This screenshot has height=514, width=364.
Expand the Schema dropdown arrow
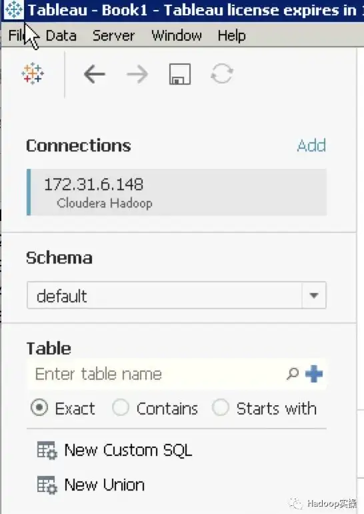coord(314,295)
